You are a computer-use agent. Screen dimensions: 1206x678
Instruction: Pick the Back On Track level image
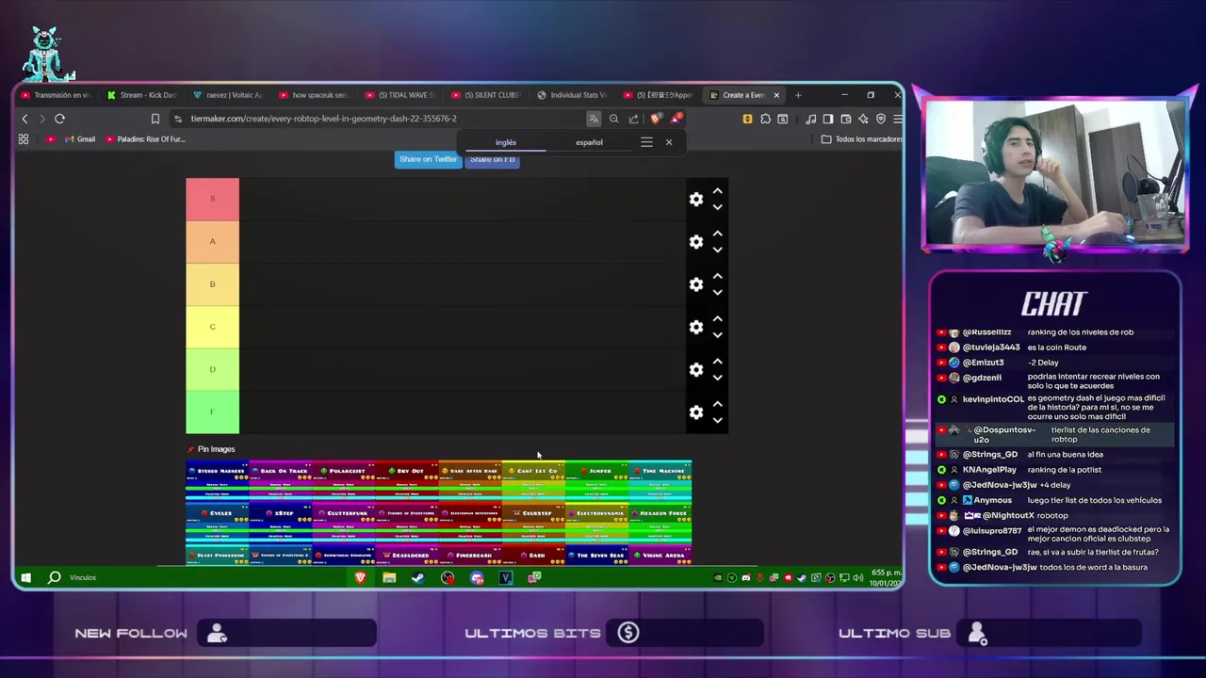[281, 481]
